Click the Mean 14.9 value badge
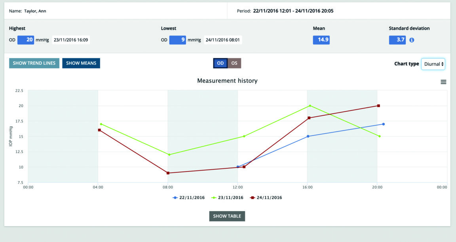Screen dimensions: 456x242 click(x=321, y=40)
